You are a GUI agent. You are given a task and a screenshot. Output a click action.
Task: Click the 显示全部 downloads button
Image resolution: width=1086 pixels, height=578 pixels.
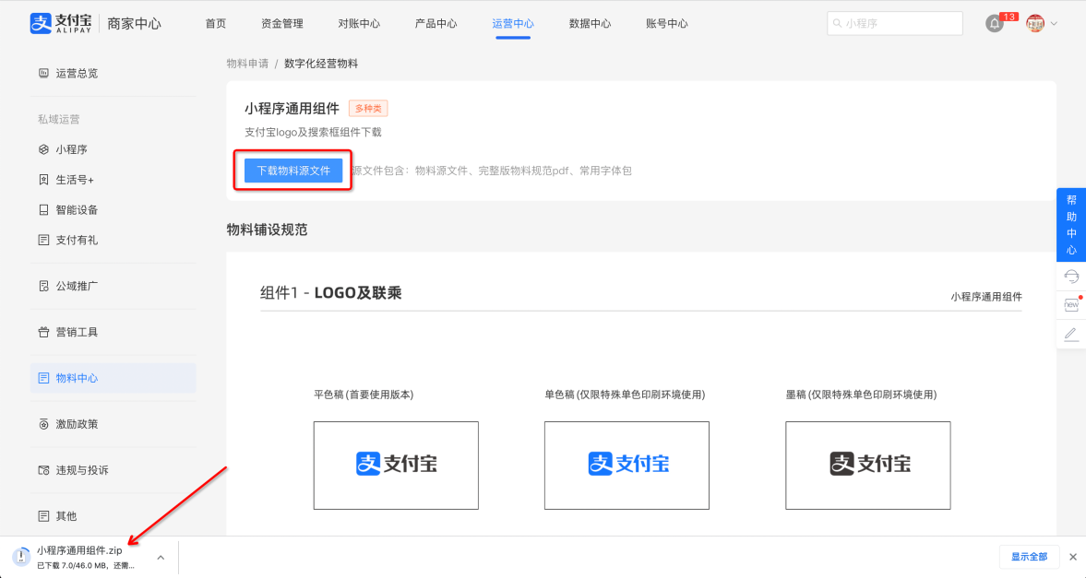coord(1029,557)
